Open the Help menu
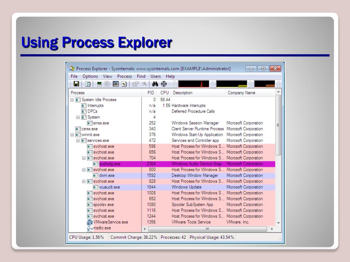 coord(170,76)
